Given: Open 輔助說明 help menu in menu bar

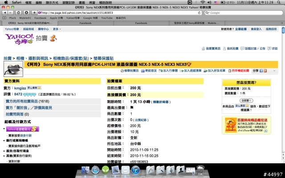Looking at the screenshot, I should (106, 2).
